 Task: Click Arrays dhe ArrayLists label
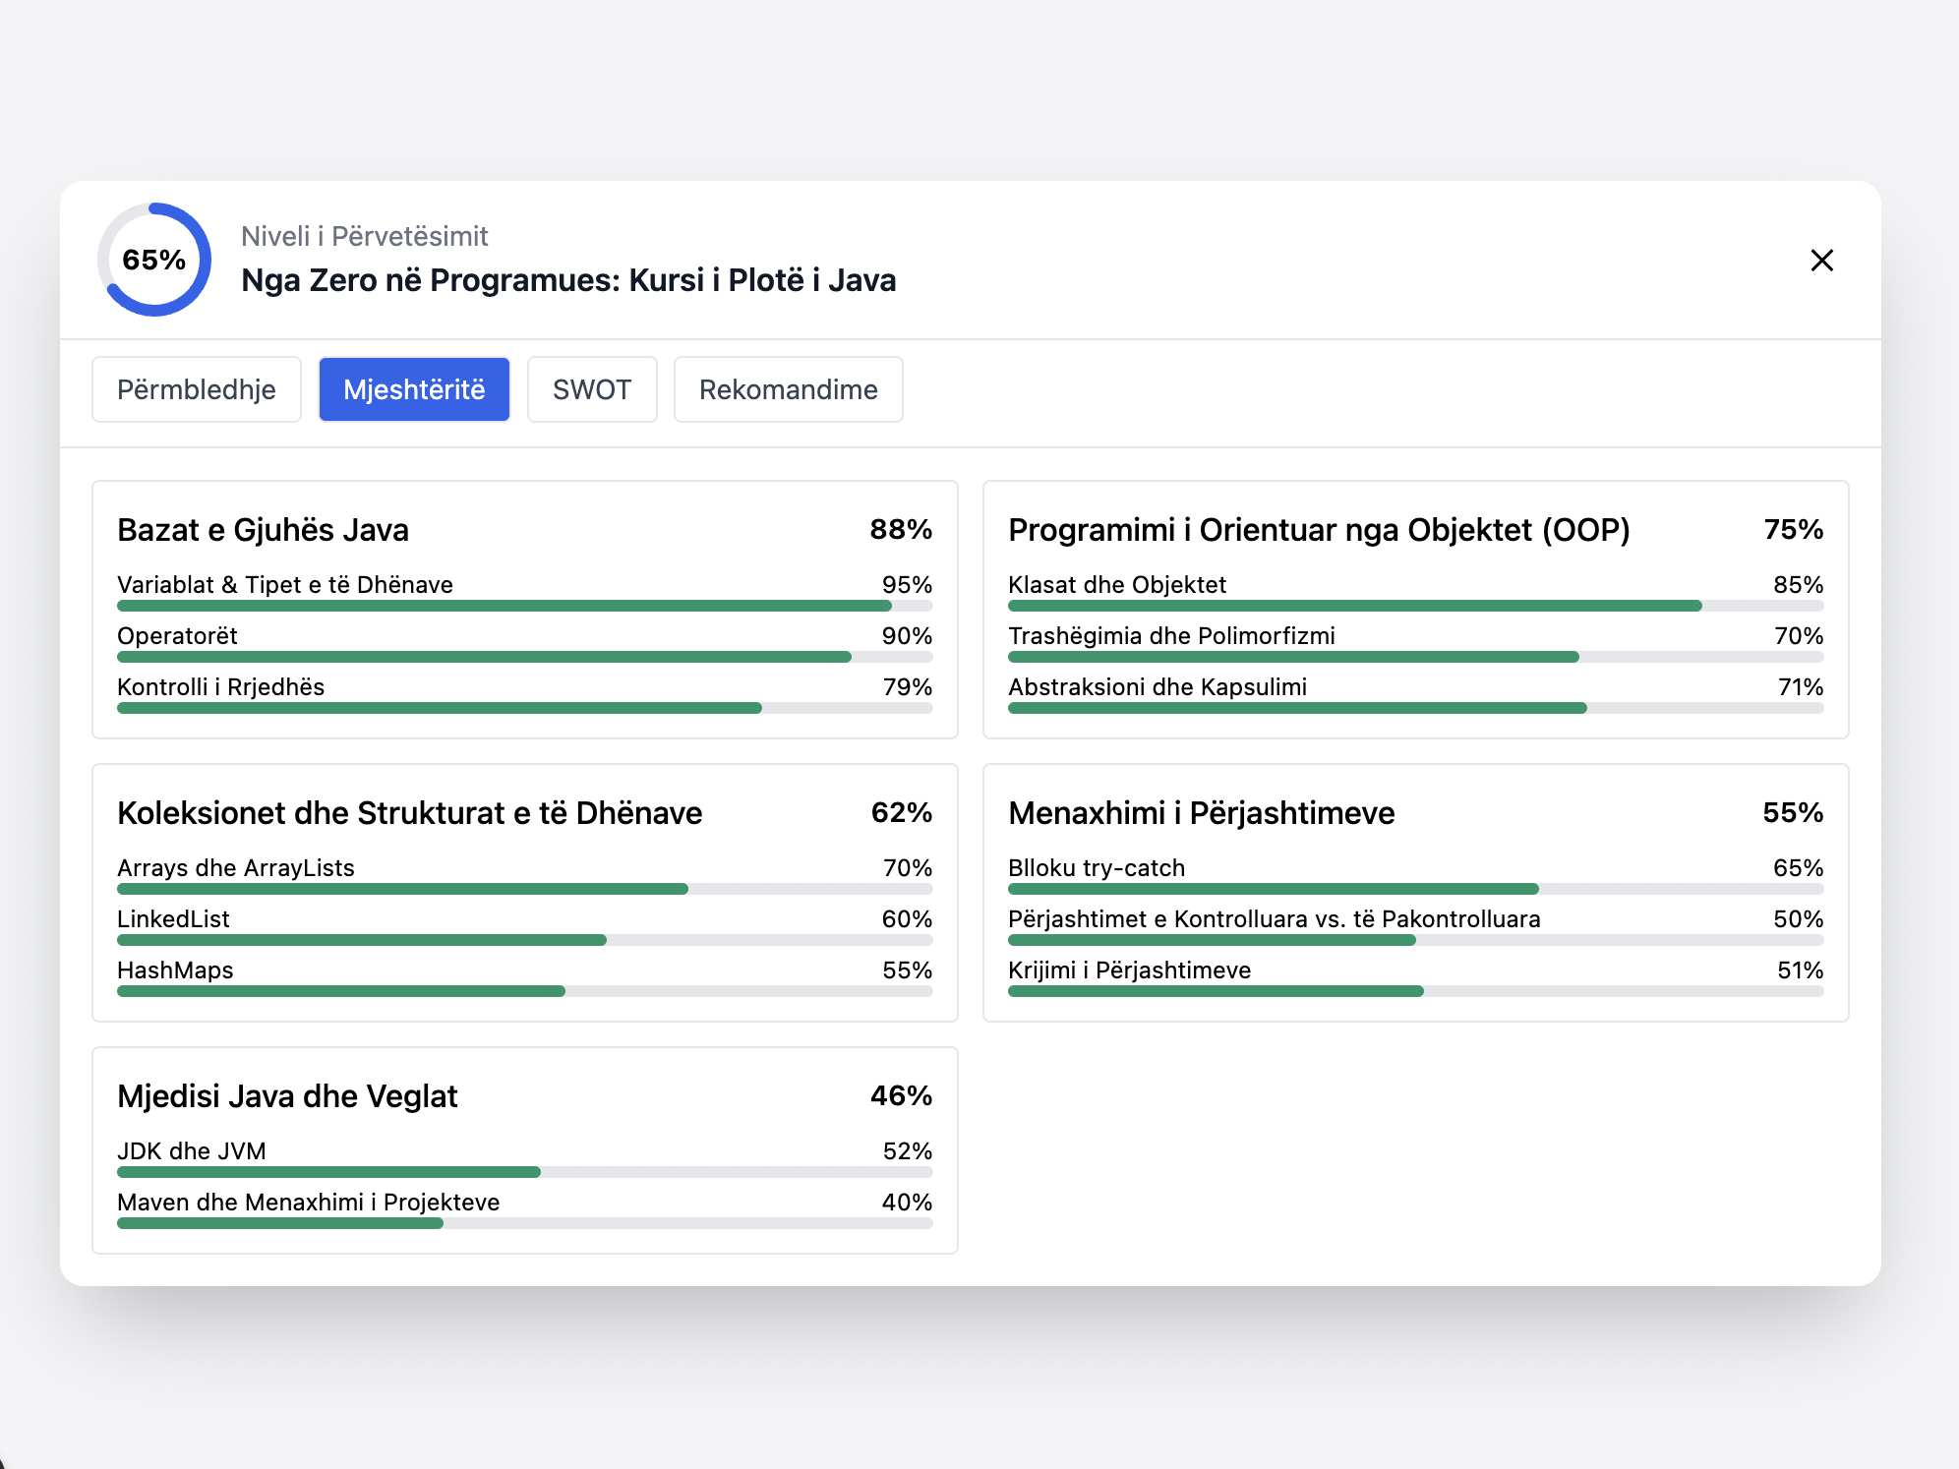click(236, 868)
